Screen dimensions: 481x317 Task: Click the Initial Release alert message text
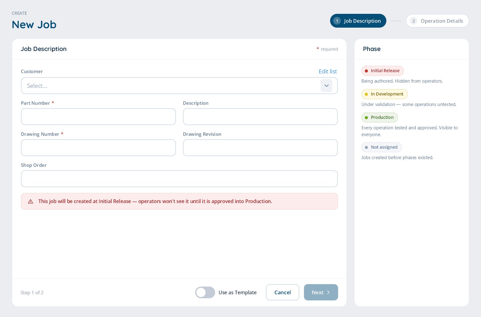(x=155, y=202)
